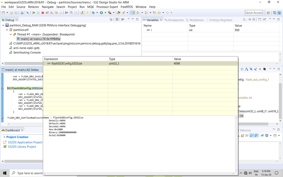
Task: Open the Variables view menu triangle
Action: tap(270, 19)
